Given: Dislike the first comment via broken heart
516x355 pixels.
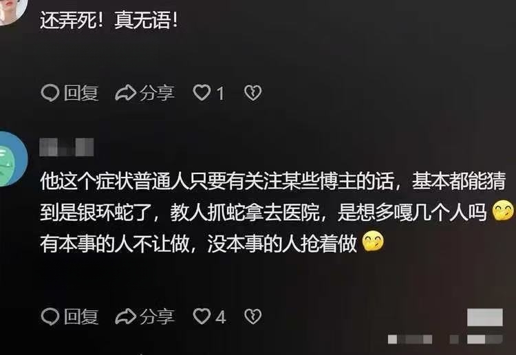Looking at the screenshot, I should pyautogui.click(x=252, y=93).
